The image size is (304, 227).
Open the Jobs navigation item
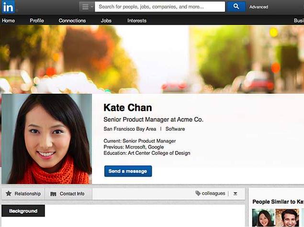106,21
